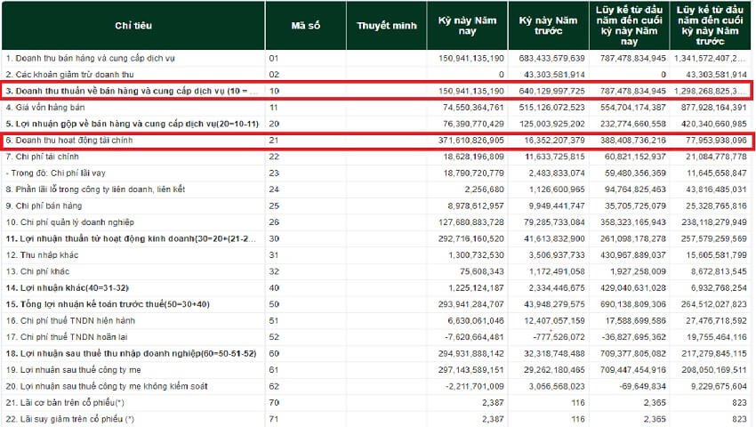Image resolution: width=756 pixels, height=427 pixels.
Task: Click the 'Kỳ này Năm nay' column header
Action: (x=467, y=26)
